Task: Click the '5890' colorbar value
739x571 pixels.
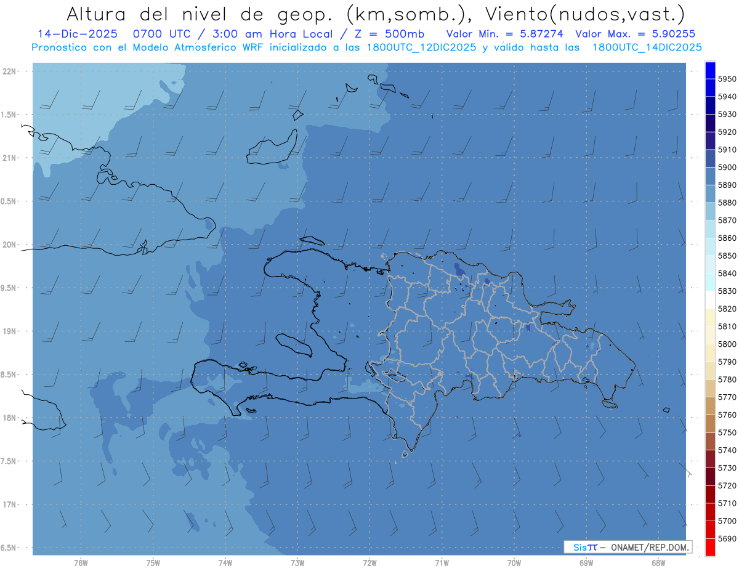Action: point(727,185)
